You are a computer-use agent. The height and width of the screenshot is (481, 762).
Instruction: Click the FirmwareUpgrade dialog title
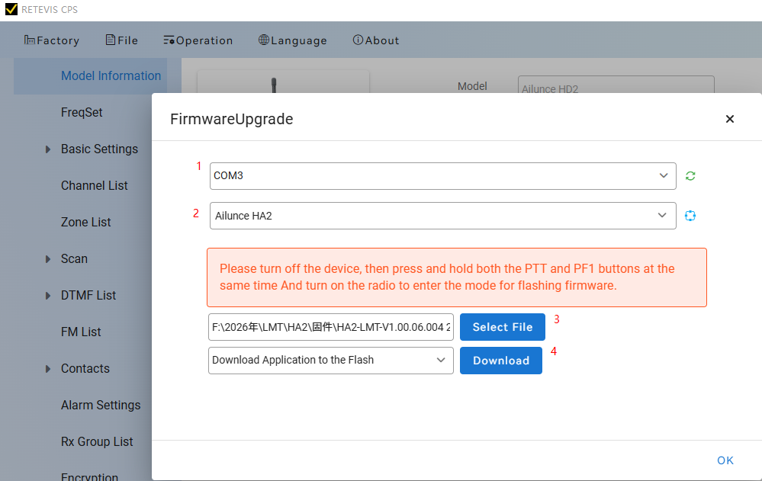point(231,119)
